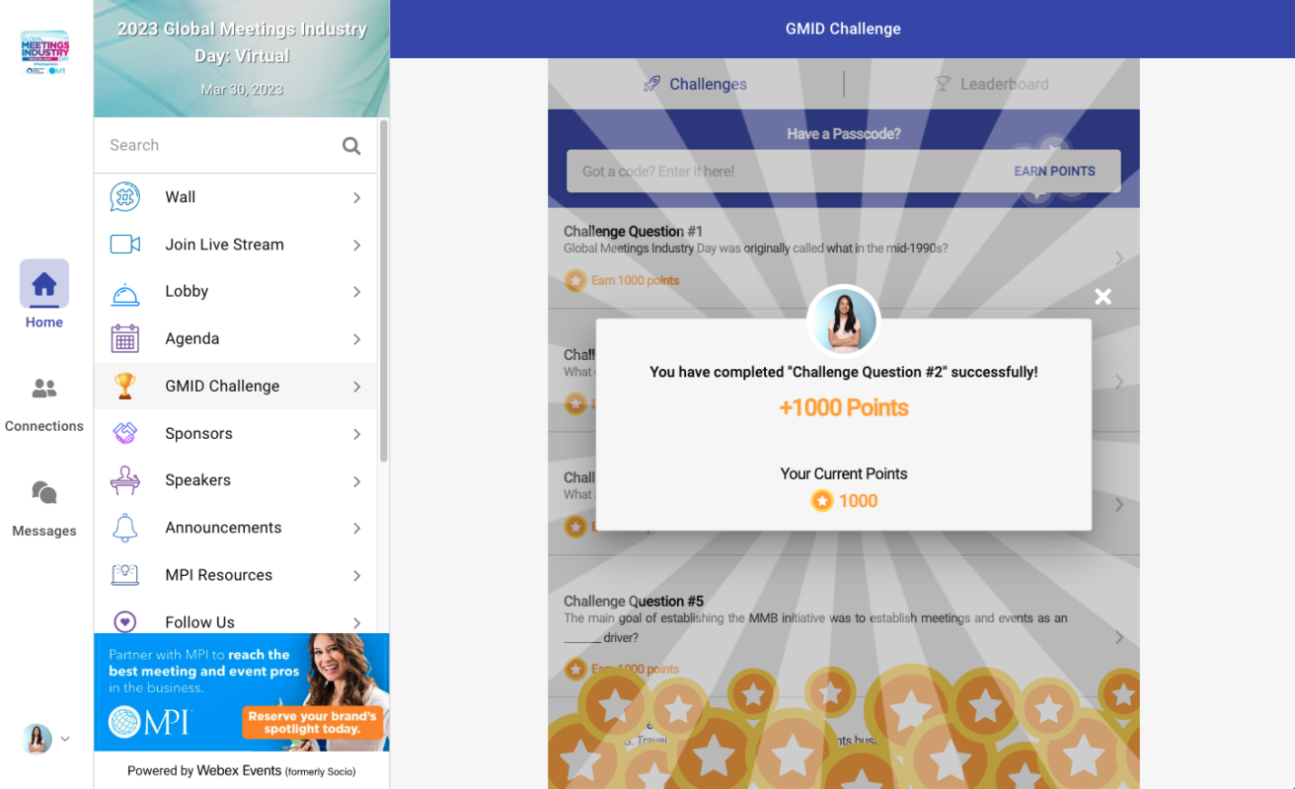Focus the passcode entry field

785,172
